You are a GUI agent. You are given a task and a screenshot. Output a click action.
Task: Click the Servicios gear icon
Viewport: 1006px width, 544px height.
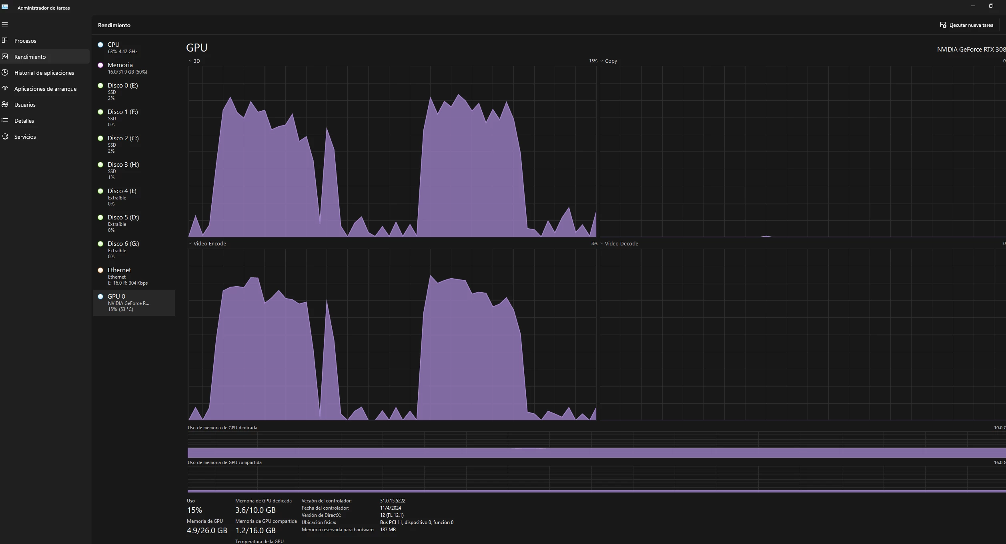[x=5, y=136]
